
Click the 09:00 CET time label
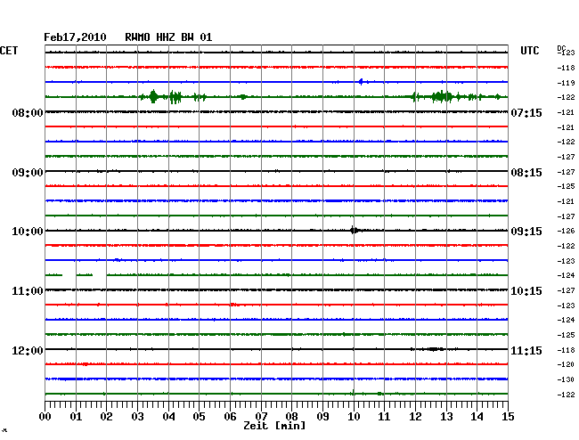[x=28, y=173]
